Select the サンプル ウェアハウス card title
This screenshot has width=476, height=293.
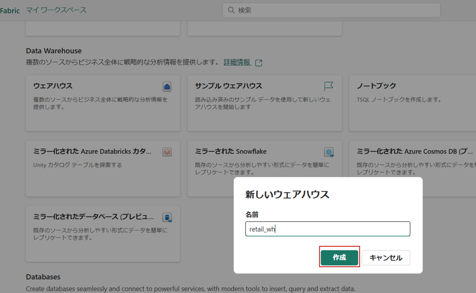[x=228, y=86]
